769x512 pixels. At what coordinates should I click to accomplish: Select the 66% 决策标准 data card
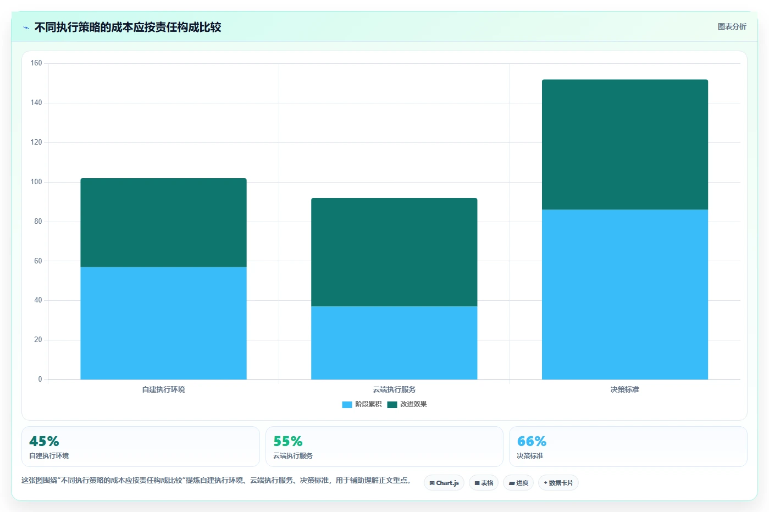click(x=628, y=447)
